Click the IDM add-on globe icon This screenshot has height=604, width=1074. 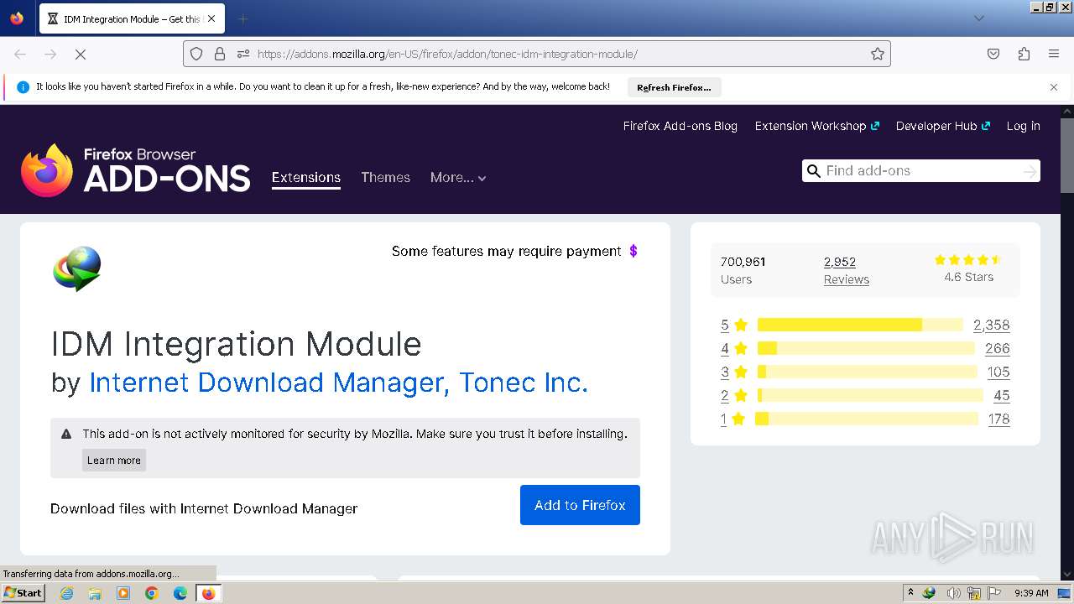(x=77, y=268)
